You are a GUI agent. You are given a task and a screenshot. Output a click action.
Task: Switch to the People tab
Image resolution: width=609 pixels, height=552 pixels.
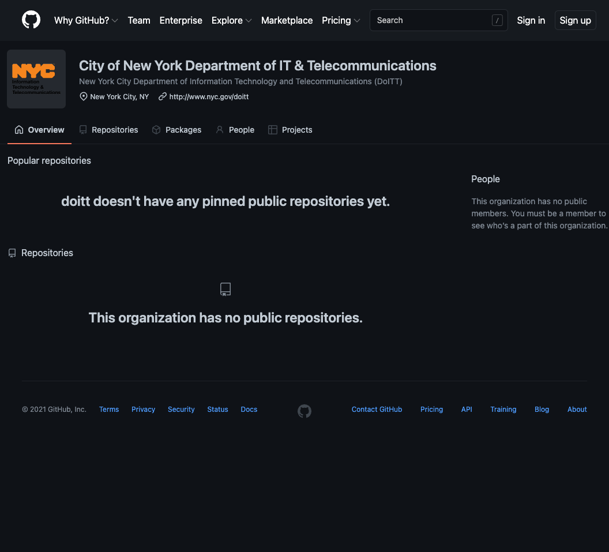tap(235, 130)
